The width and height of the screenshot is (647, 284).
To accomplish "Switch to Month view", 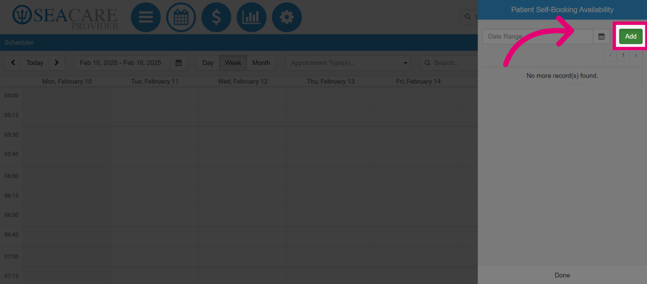I will point(261,63).
